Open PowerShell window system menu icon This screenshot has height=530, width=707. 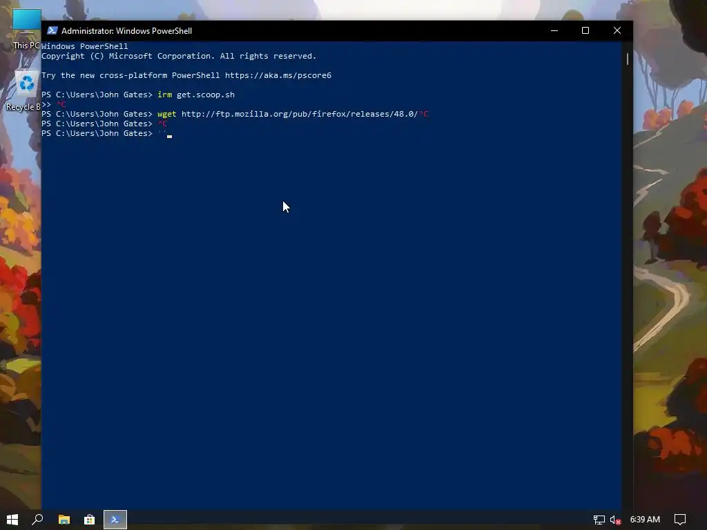pyautogui.click(x=52, y=30)
